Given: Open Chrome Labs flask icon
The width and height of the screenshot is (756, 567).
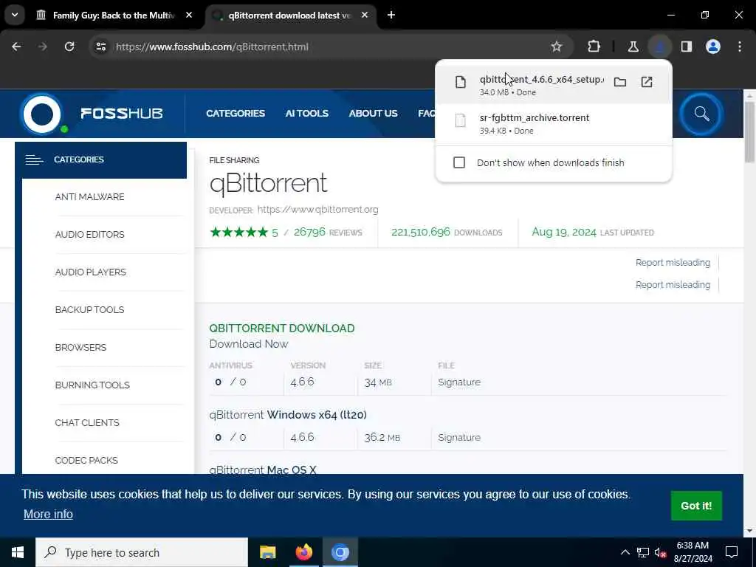Looking at the screenshot, I should [x=633, y=47].
